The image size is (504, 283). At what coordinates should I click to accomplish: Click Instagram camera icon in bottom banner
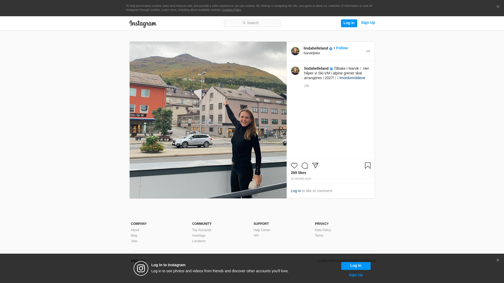(141, 268)
